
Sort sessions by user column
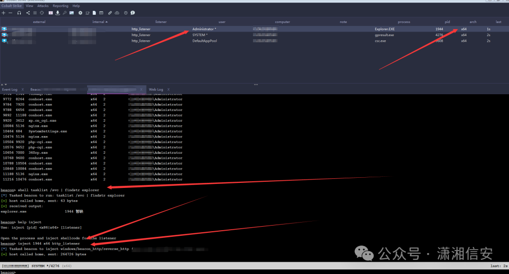222,22
